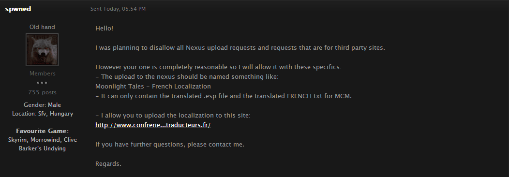Image resolution: width=509 pixels, height=177 pixels.
Task: Click the Regards. closing line
Action: [108, 164]
